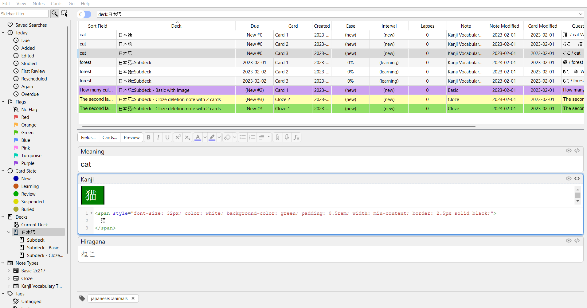The height and width of the screenshot is (308, 587).
Task: Open the Help menu
Action: pyautogui.click(x=86, y=4)
